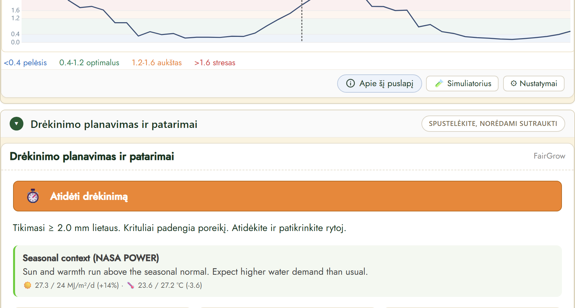575x308 pixels.
Task: Click the Seasonal context (NASA POWER) card
Action: click(x=287, y=271)
